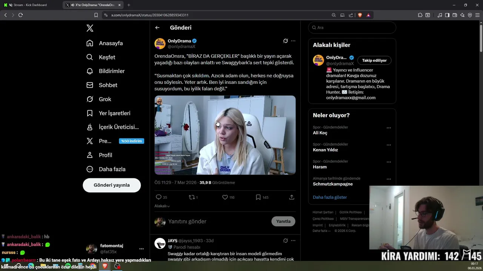Viewport: 483px width, 271px height.
Task: Open options menu for Ali Koç trend
Action: (x=389, y=128)
